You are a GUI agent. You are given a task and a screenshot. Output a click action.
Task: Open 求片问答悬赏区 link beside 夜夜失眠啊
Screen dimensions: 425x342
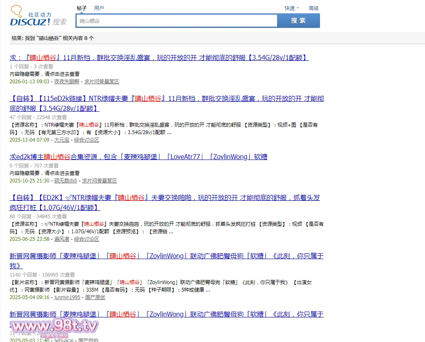(x=102, y=82)
